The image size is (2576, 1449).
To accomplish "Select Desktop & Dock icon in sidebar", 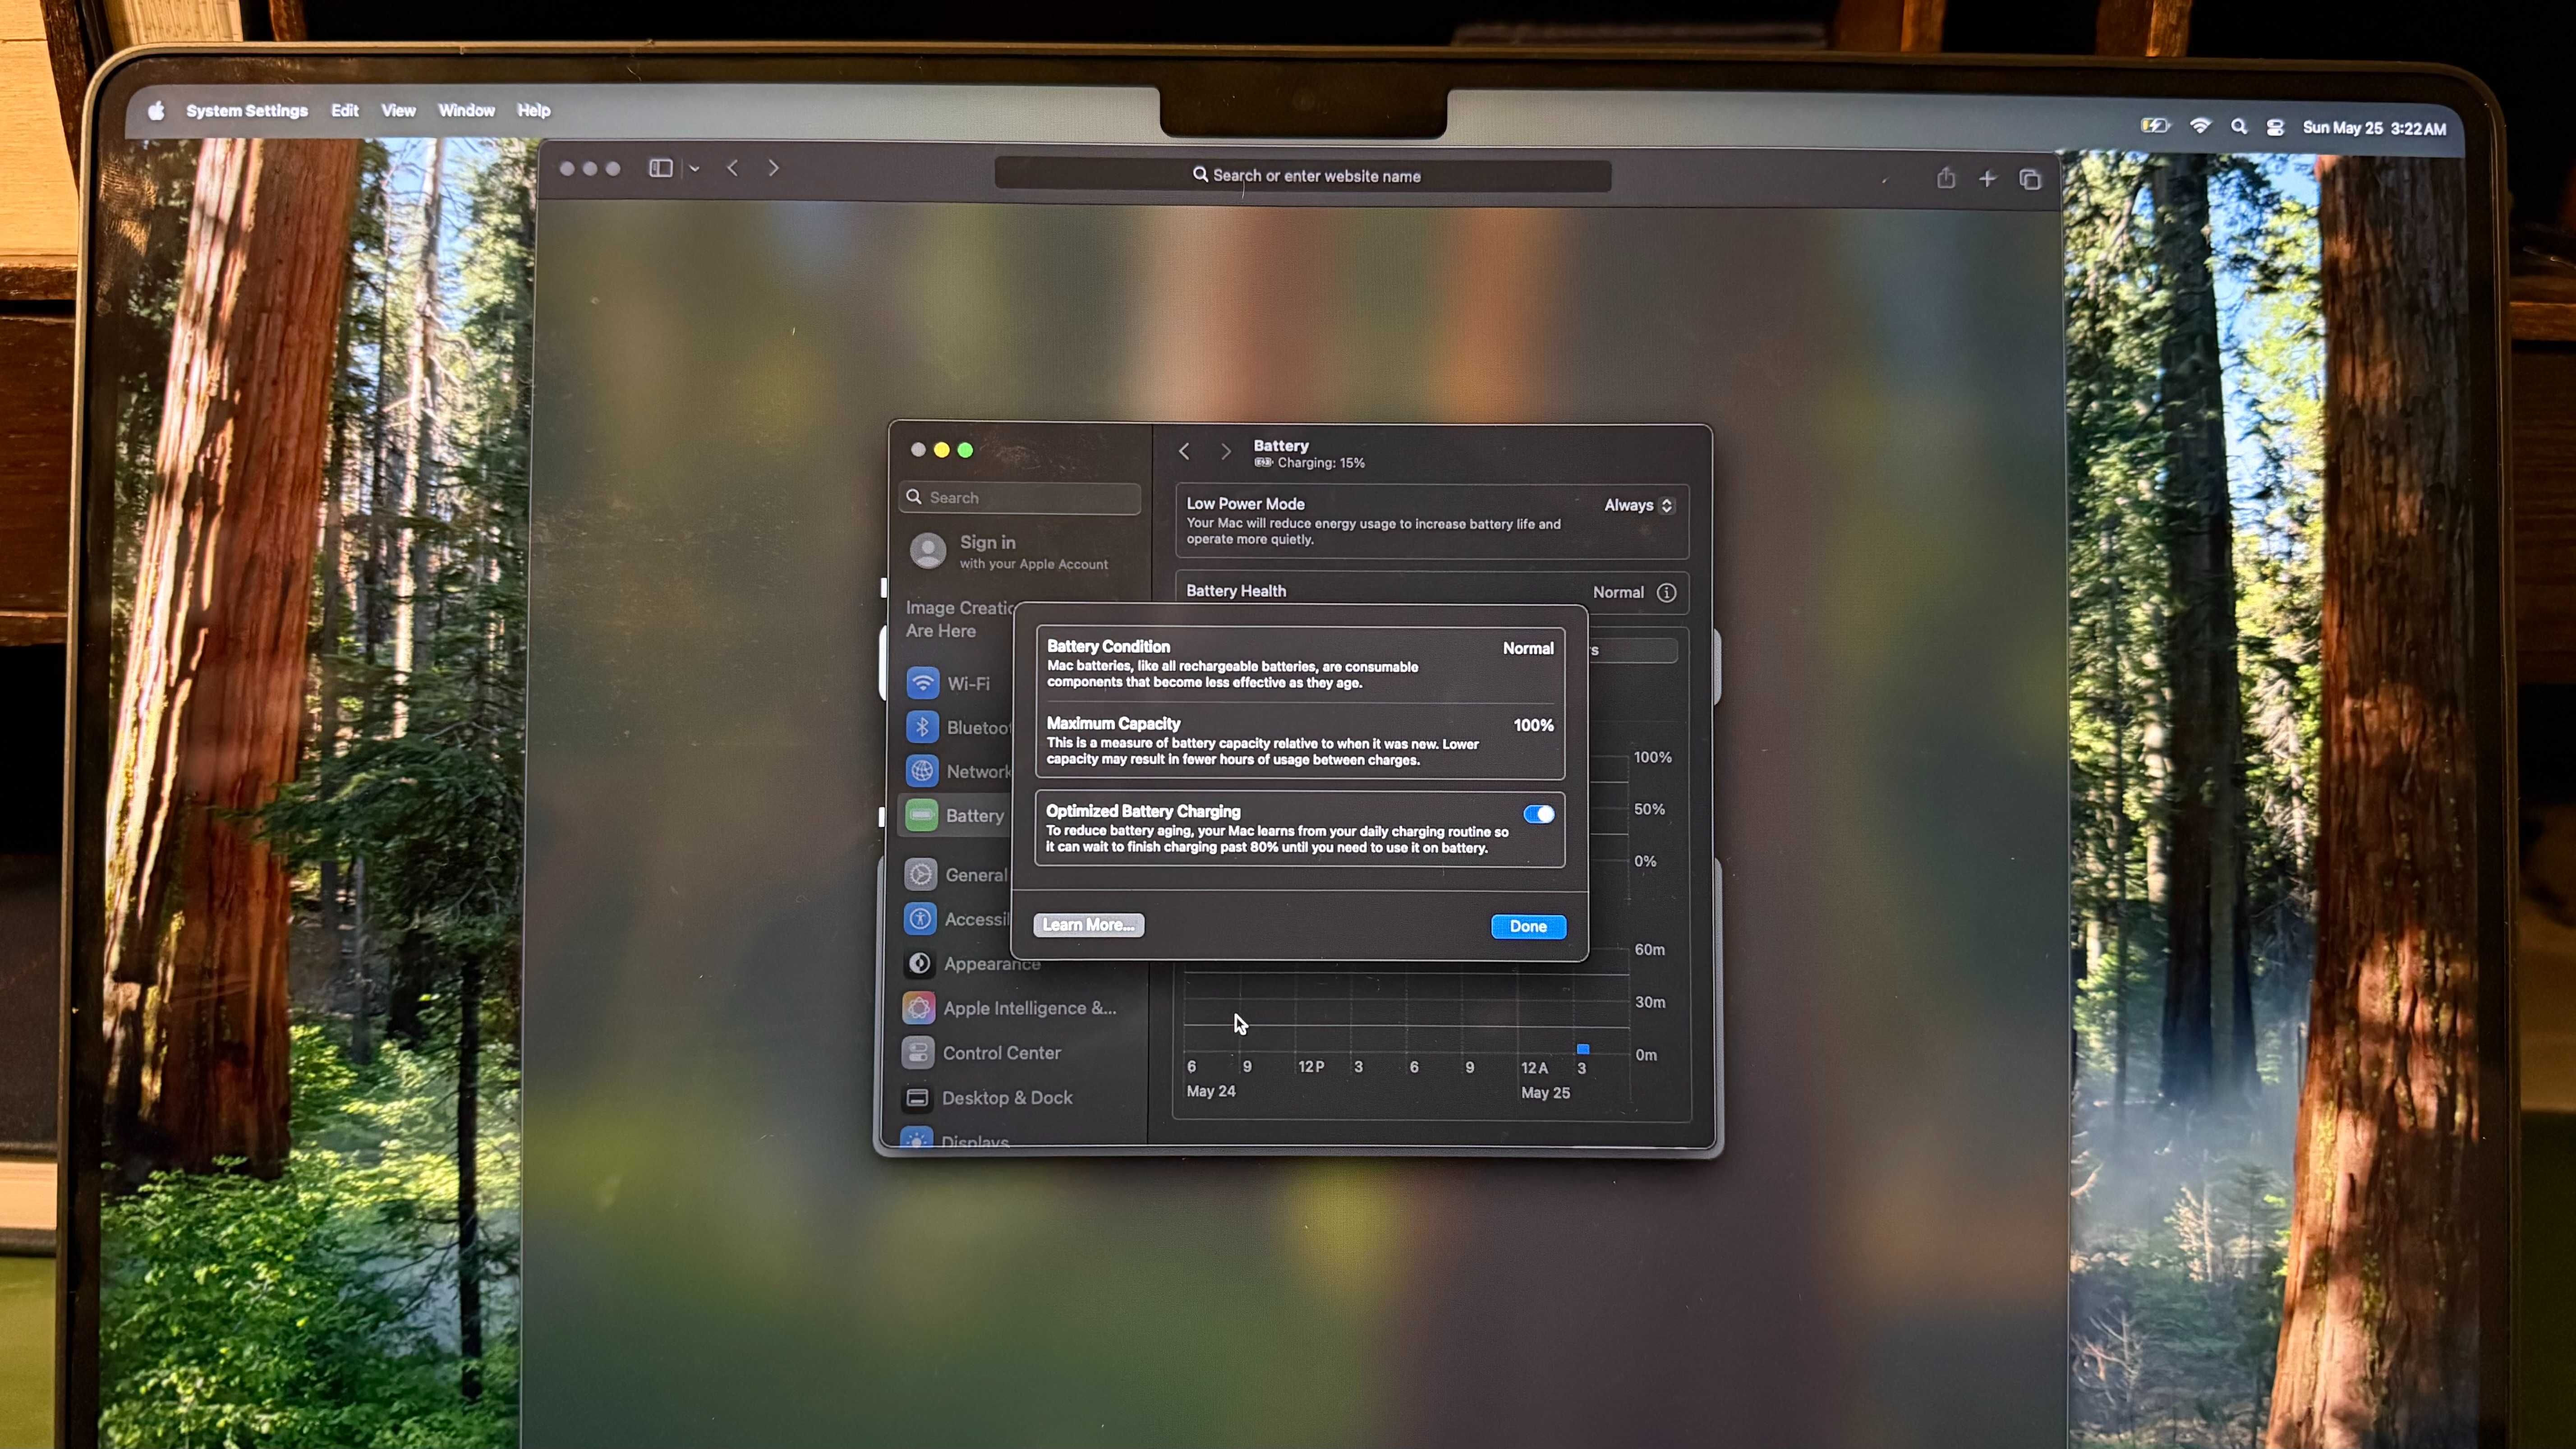I will tap(916, 1098).
